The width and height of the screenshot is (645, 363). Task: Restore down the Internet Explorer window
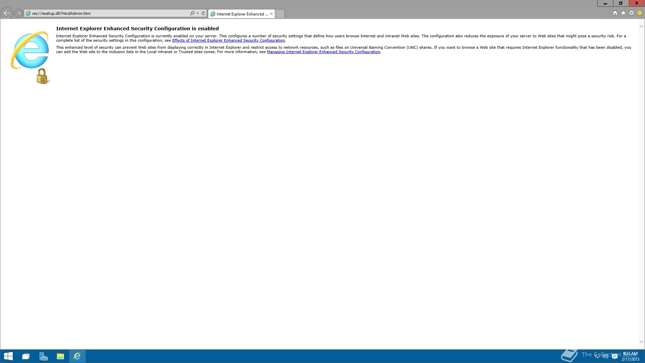pos(621,3)
